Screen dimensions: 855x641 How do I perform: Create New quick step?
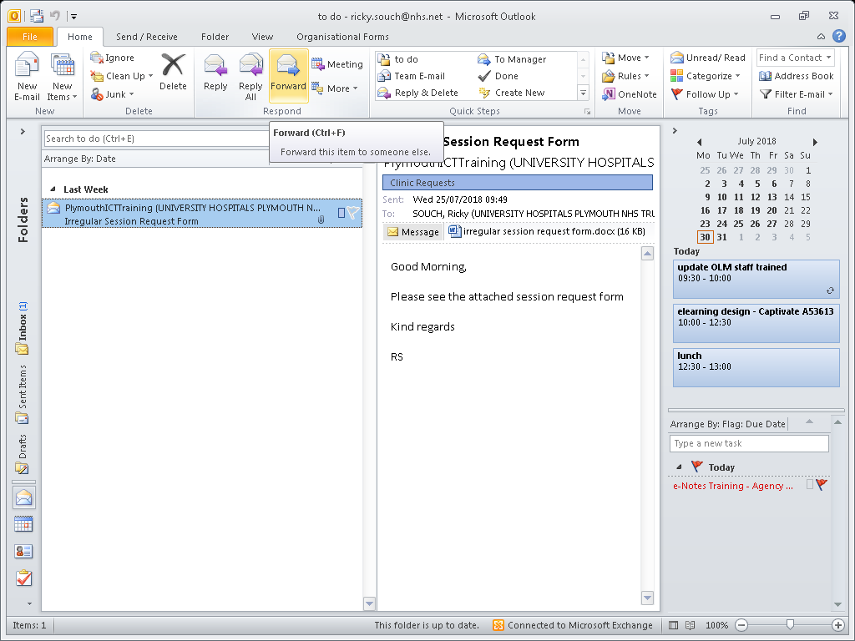pyautogui.click(x=512, y=93)
